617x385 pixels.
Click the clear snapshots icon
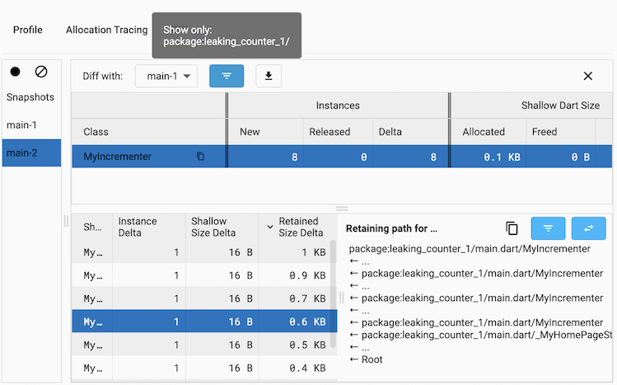point(41,72)
